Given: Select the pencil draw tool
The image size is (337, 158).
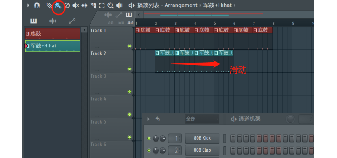Looking at the screenshot, I should tap(49, 5).
